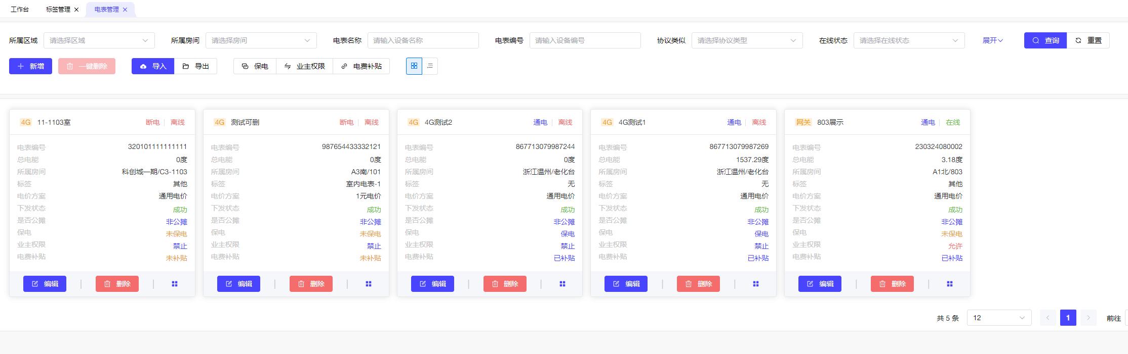Switch to card grid view

pos(414,66)
